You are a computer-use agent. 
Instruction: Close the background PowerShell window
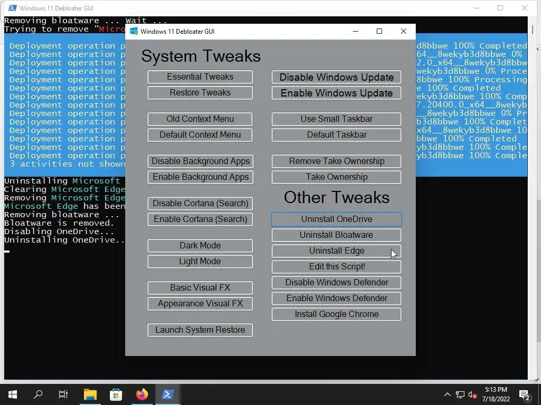click(x=525, y=8)
